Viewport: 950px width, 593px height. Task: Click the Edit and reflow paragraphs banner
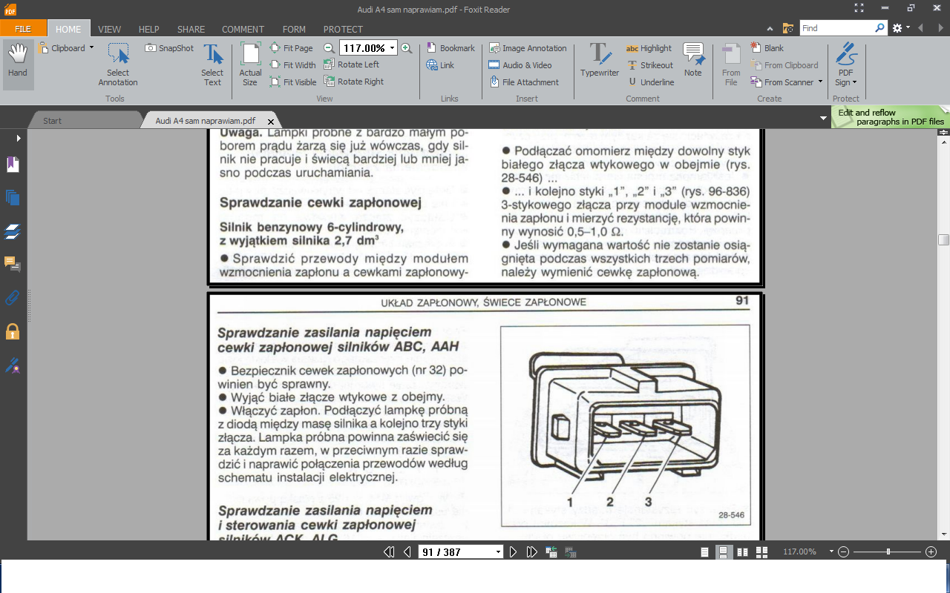tap(891, 117)
